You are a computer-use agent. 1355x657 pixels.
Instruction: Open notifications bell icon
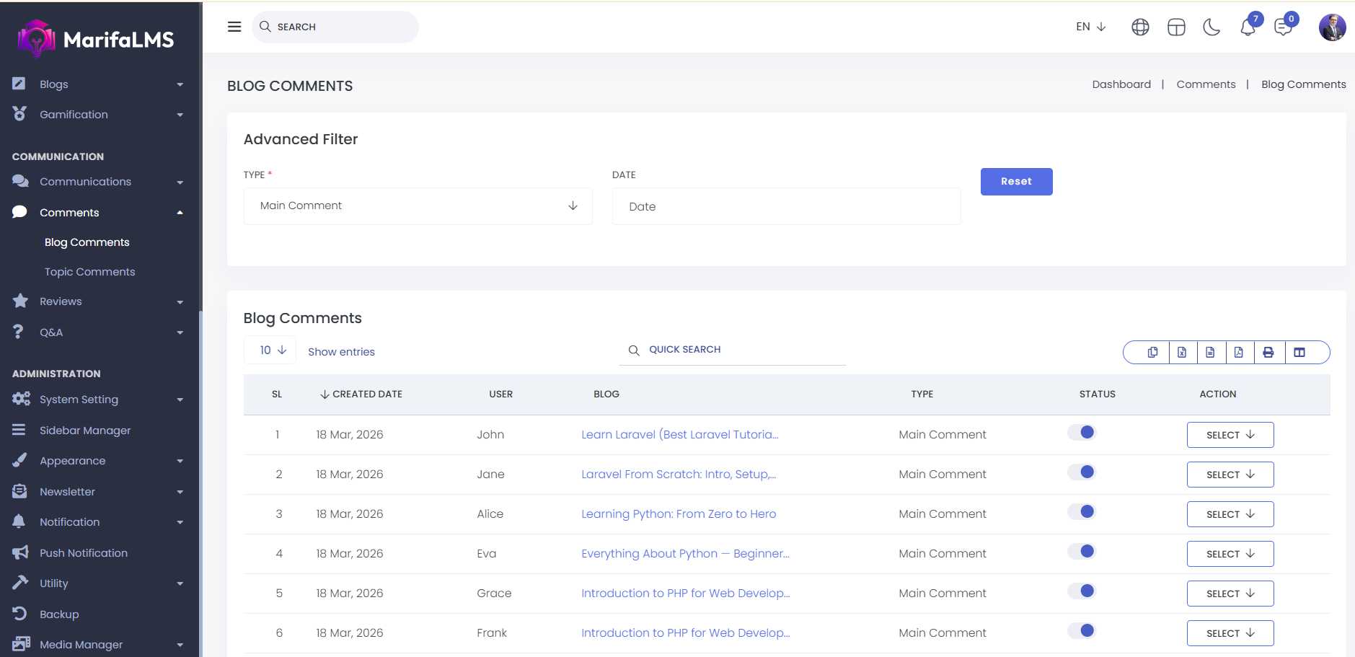click(x=1248, y=27)
